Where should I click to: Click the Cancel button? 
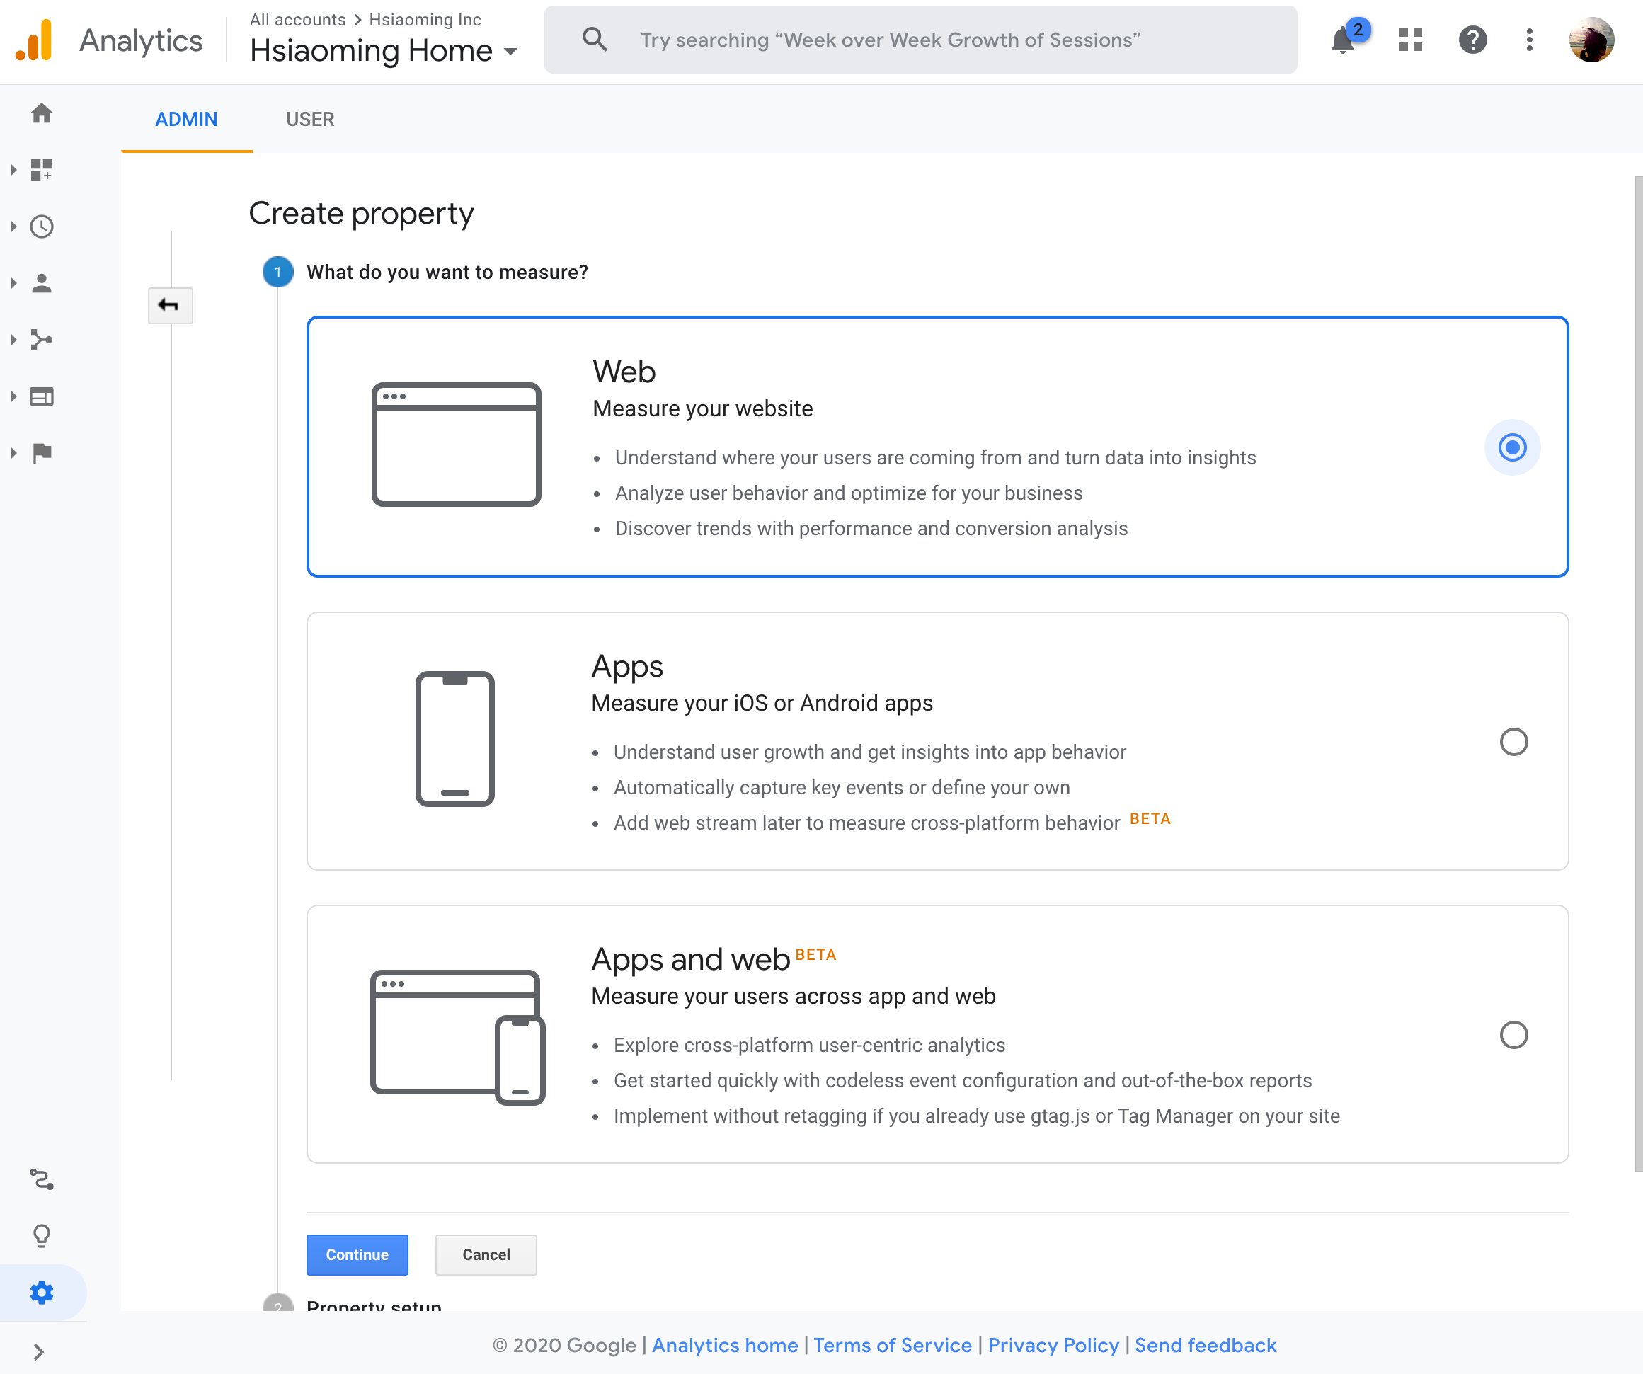[486, 1254]
